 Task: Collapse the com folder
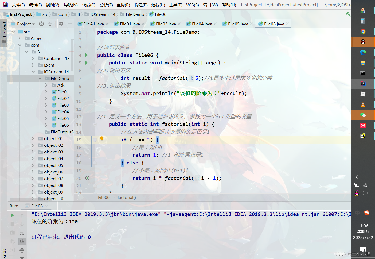pos(19,45)
